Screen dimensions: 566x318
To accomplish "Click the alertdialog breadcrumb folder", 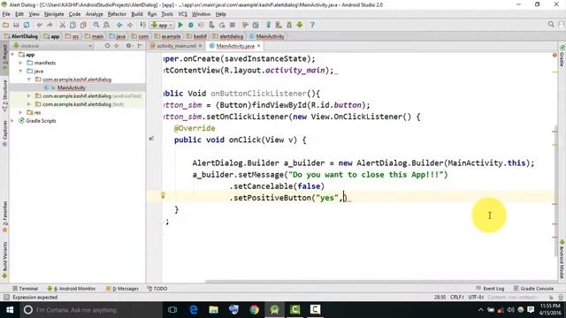I will pos(228,36).
